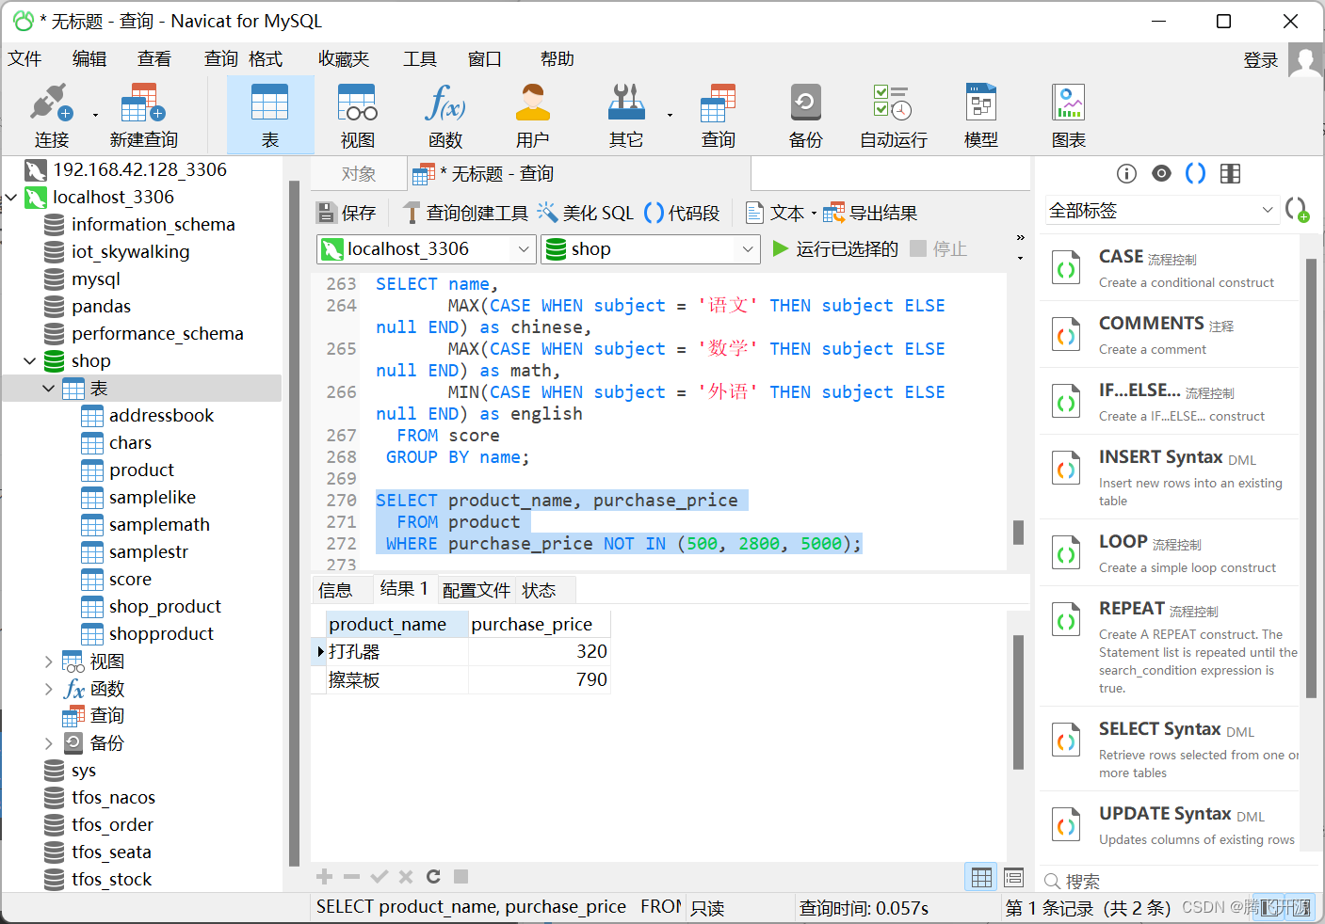Click the 导出结果 export result button
The width and height of the screenshot is (1325, 924).
[x=871, y=214]
